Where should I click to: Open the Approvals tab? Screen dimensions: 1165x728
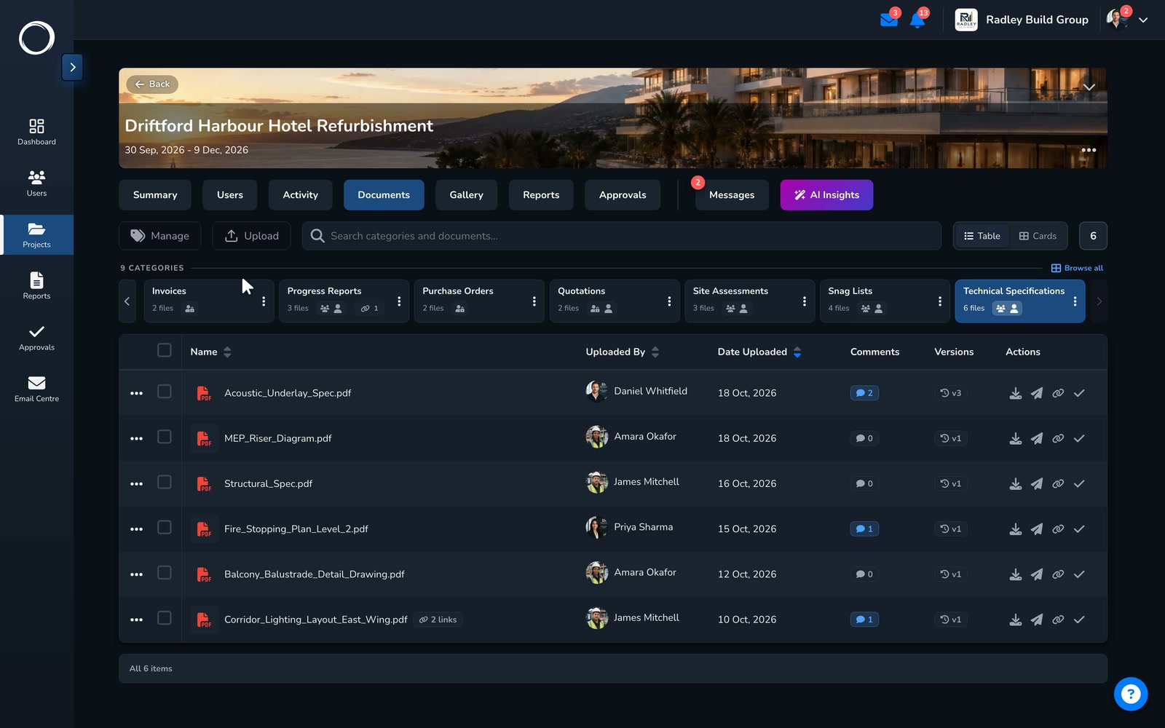click(623, 195)
